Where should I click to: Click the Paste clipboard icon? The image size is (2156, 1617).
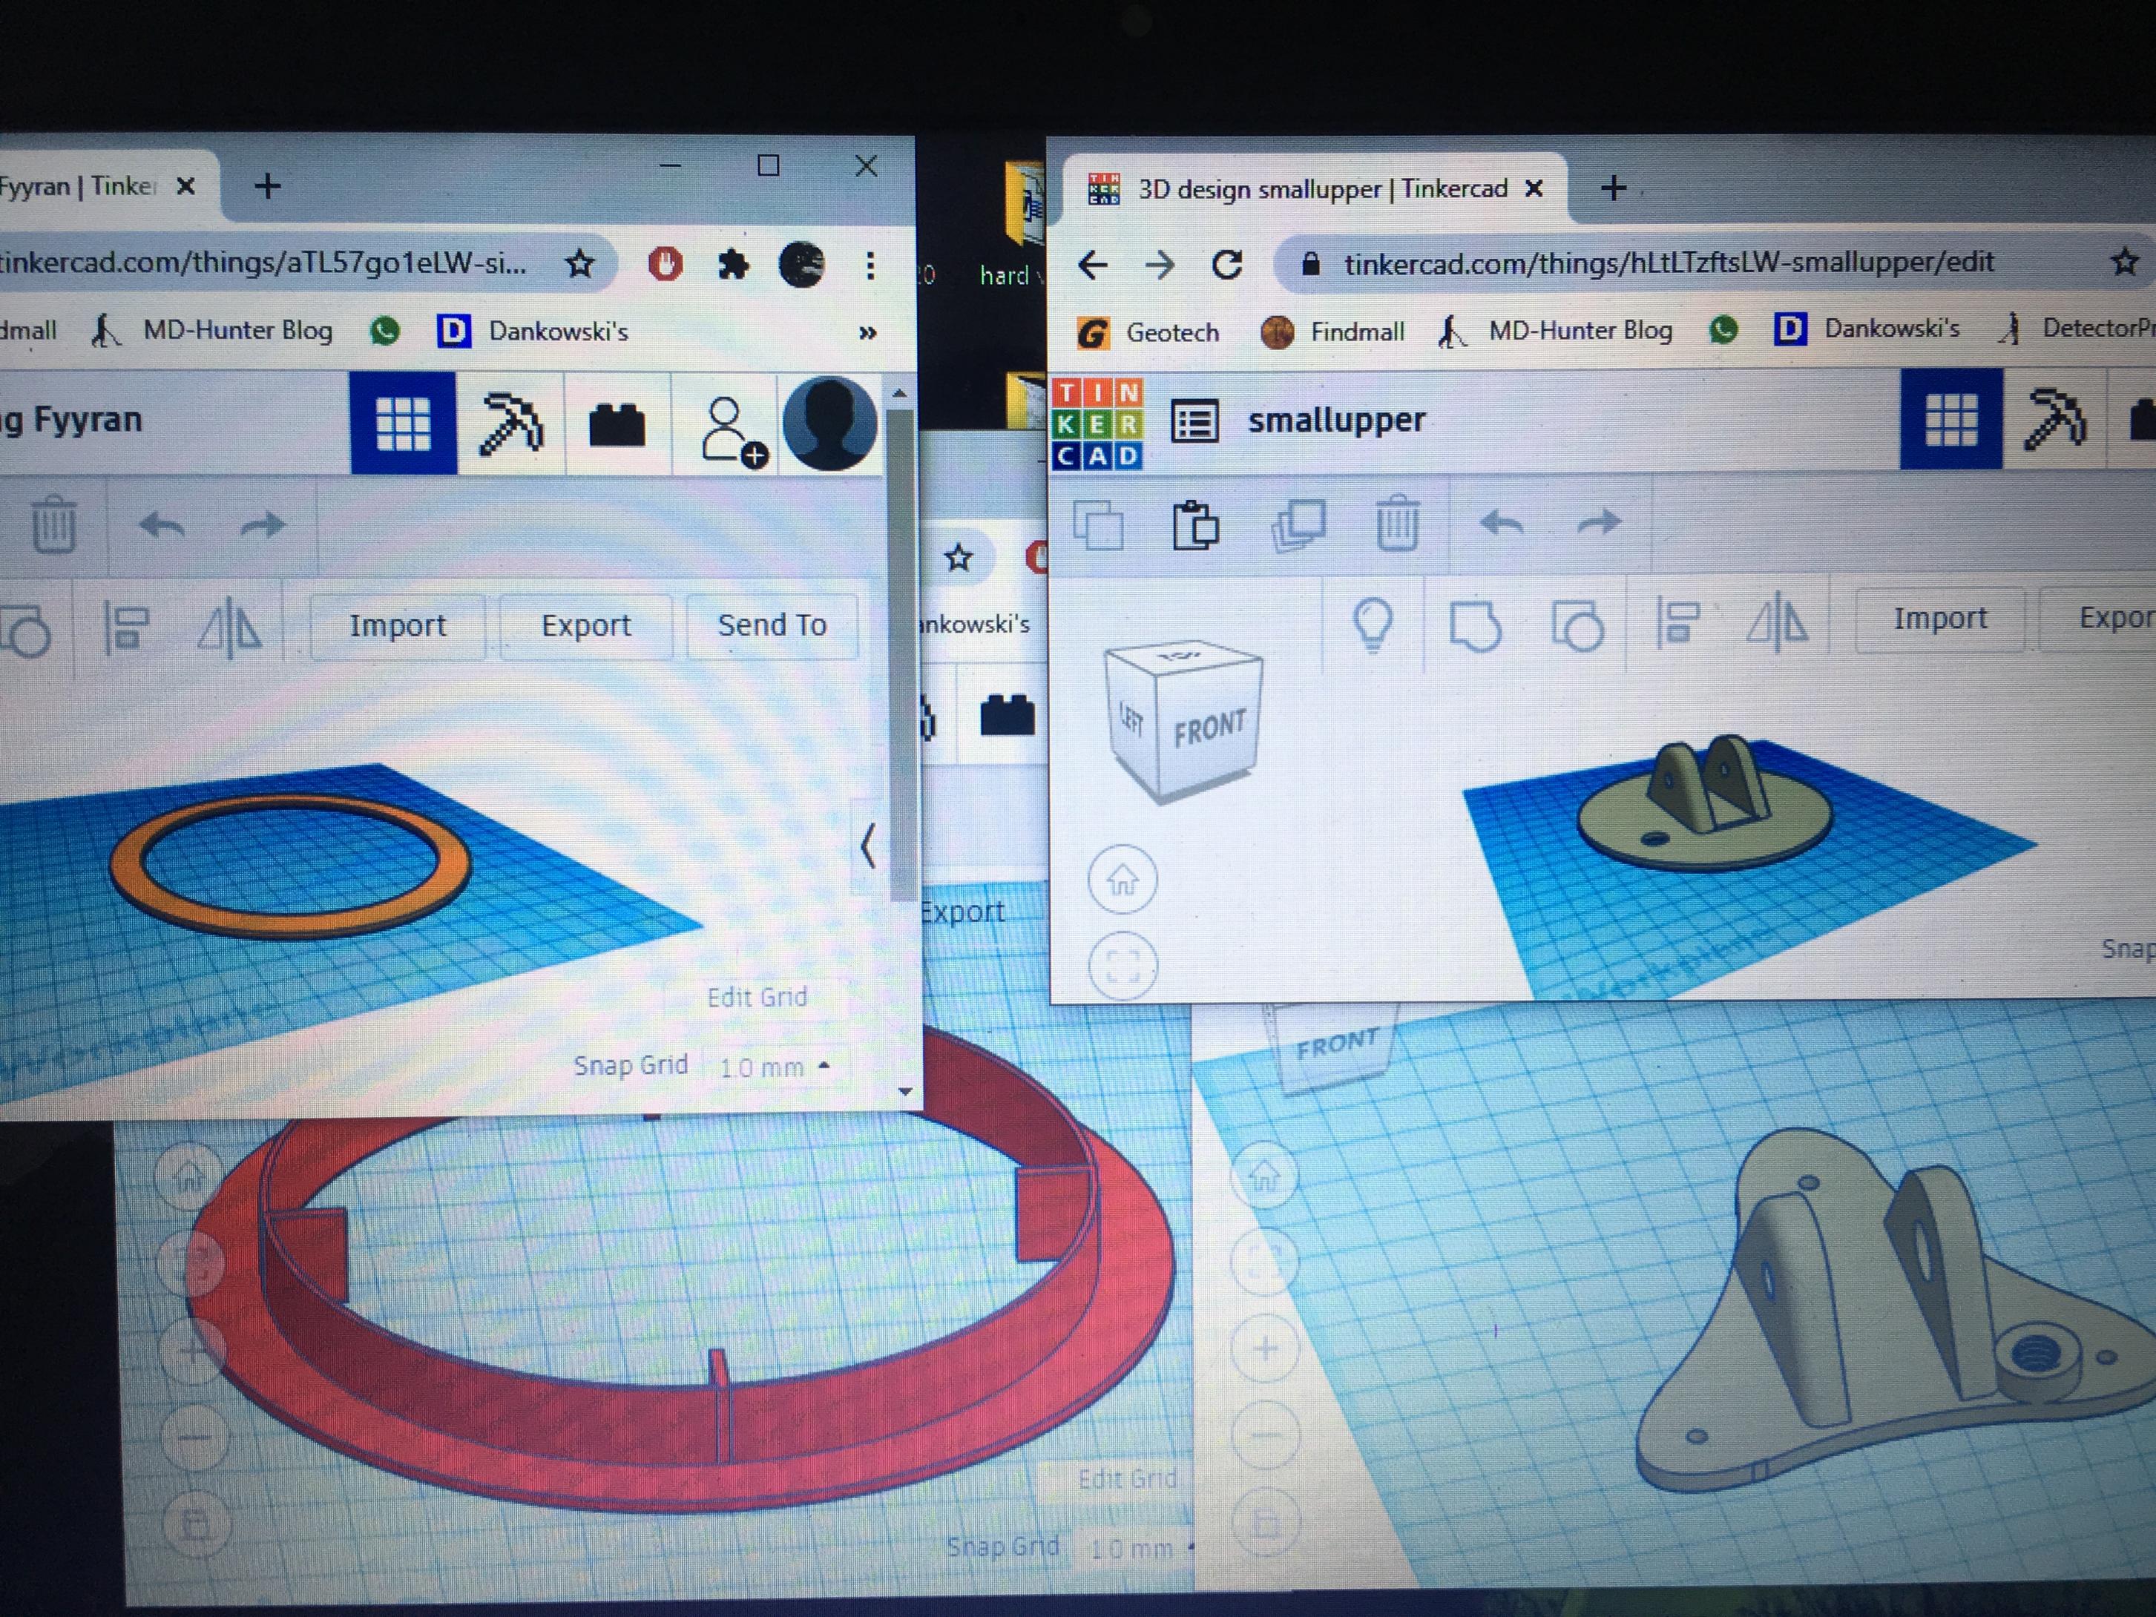point(1196,527)
